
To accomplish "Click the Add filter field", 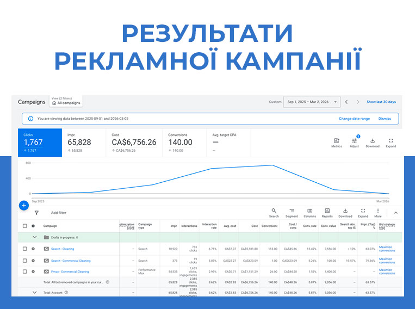I will point(59,213).
